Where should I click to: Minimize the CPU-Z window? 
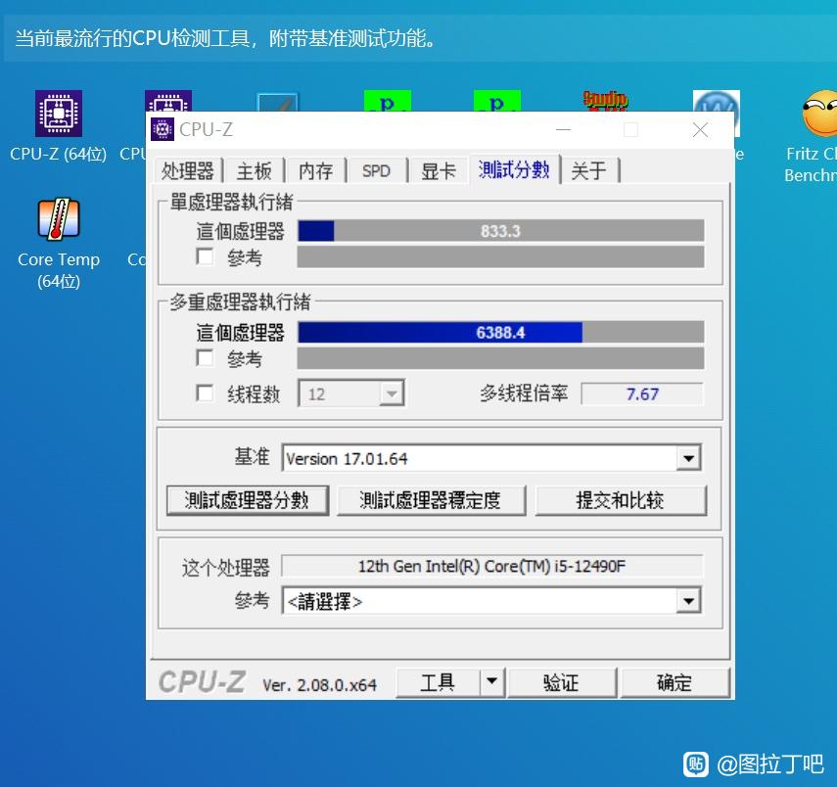pyautogui.click(x=563, y=130)
